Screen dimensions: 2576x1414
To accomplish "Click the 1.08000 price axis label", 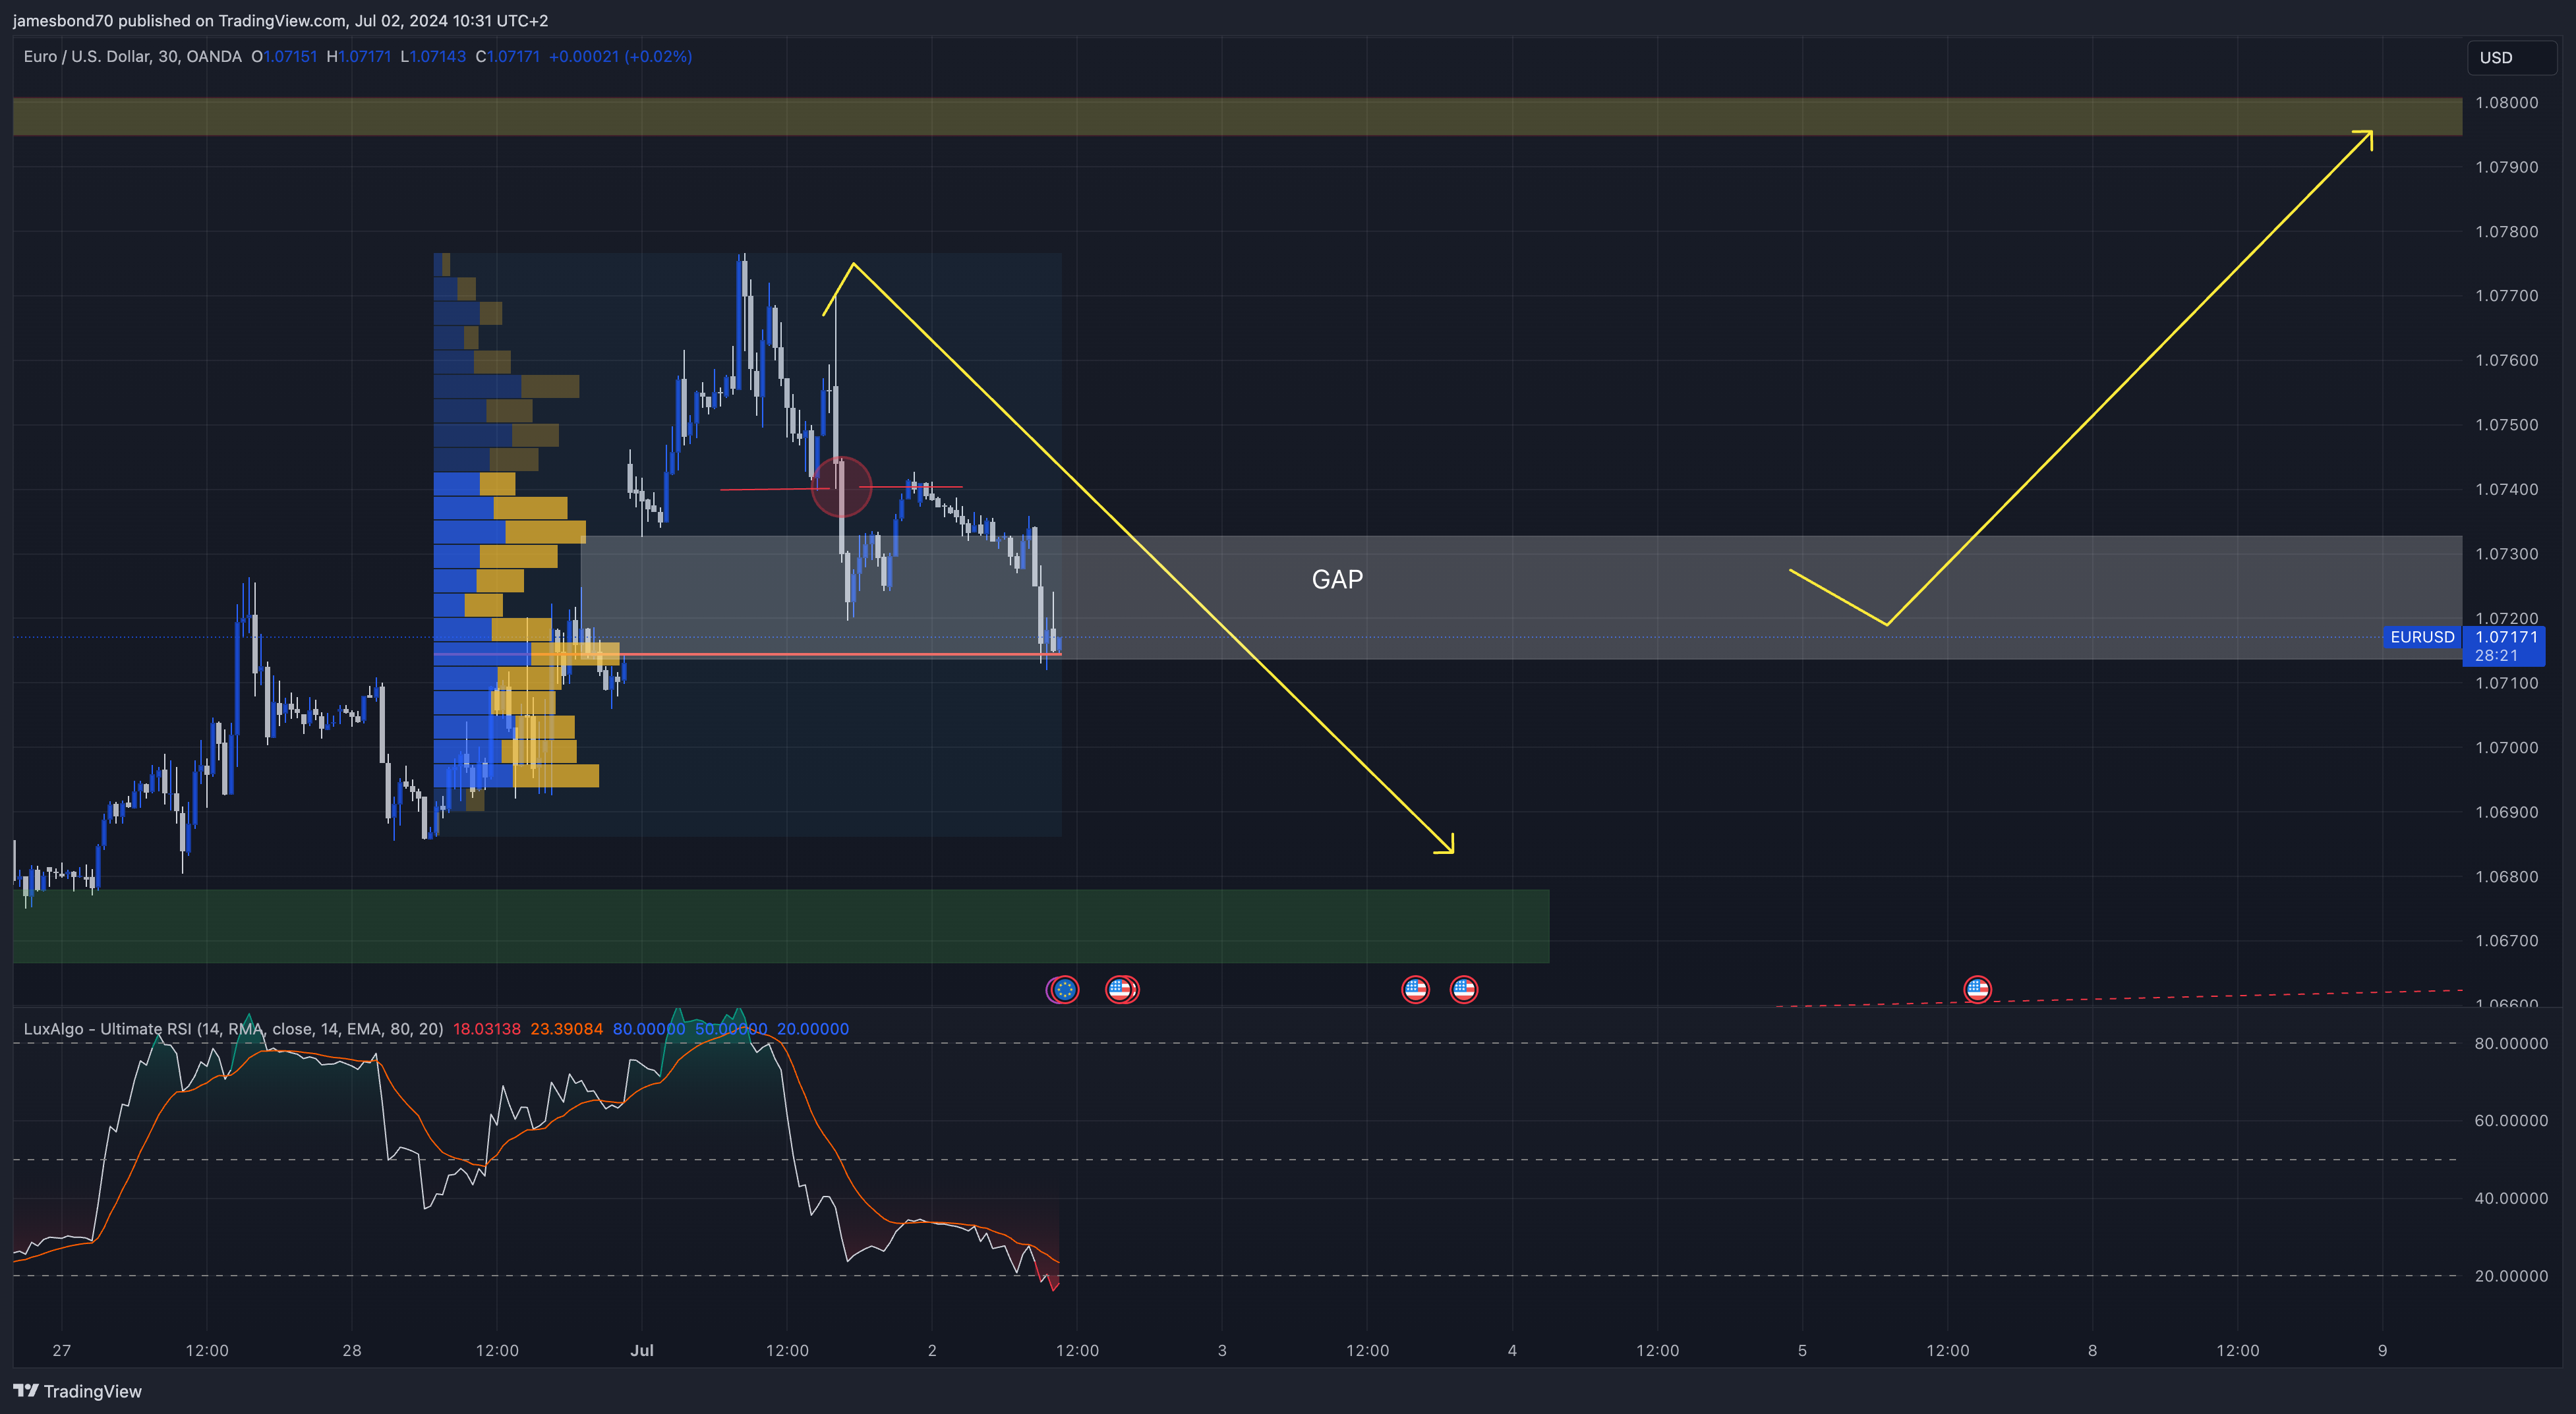I will pyautogui.click(x=2506, y=102).
